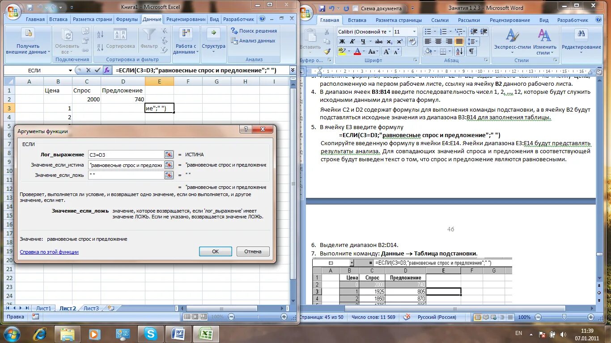The width and height of the screenshot is (611, 343).
Task: Open the Word font size dropdown
Action: point(415,32)
